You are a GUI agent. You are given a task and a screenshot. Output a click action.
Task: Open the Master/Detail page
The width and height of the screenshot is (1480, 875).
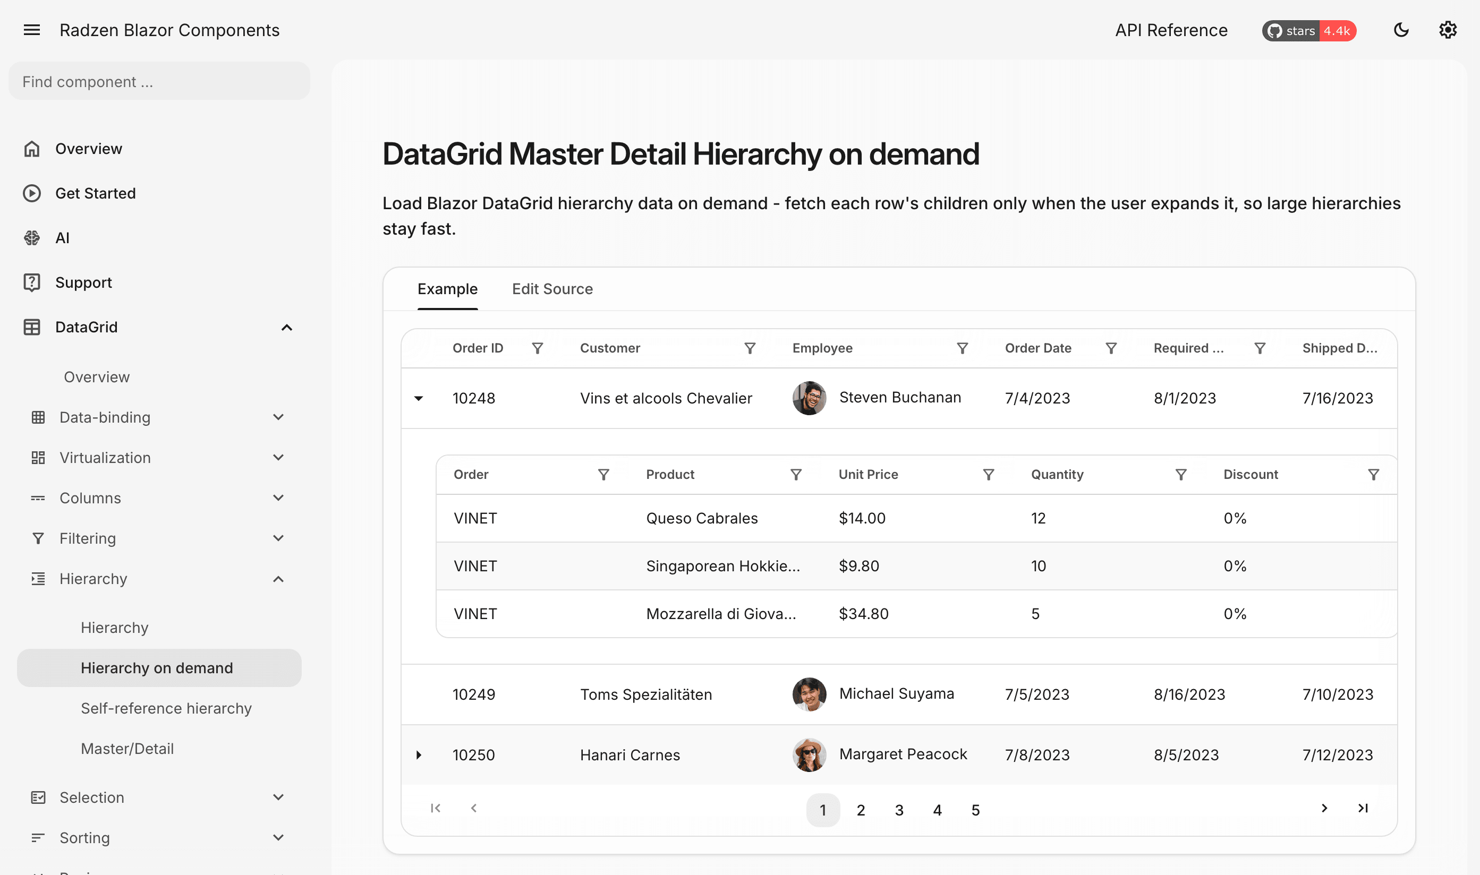coord(127,749)
